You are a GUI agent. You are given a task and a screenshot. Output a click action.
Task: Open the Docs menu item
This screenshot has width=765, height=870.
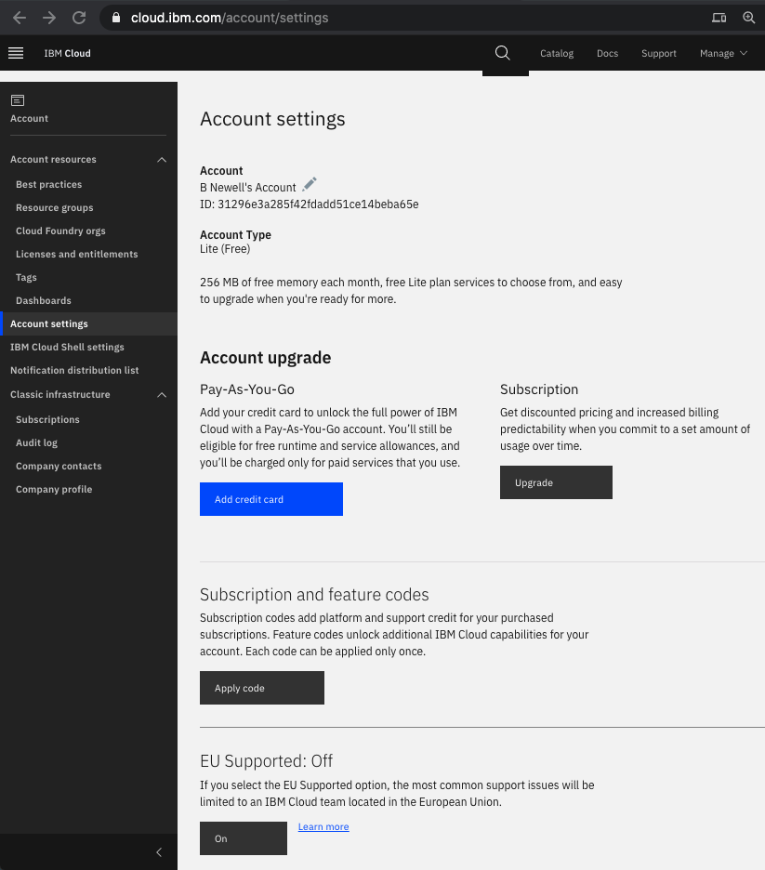pos(608,53)
